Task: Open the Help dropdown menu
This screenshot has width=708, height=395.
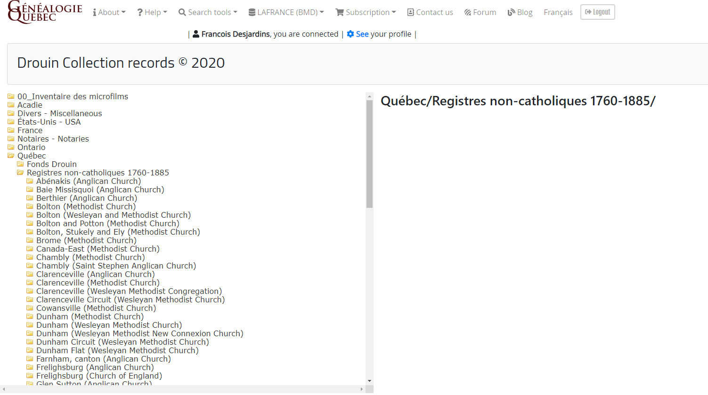Action: pyautogui.click(x=152, y=12)
